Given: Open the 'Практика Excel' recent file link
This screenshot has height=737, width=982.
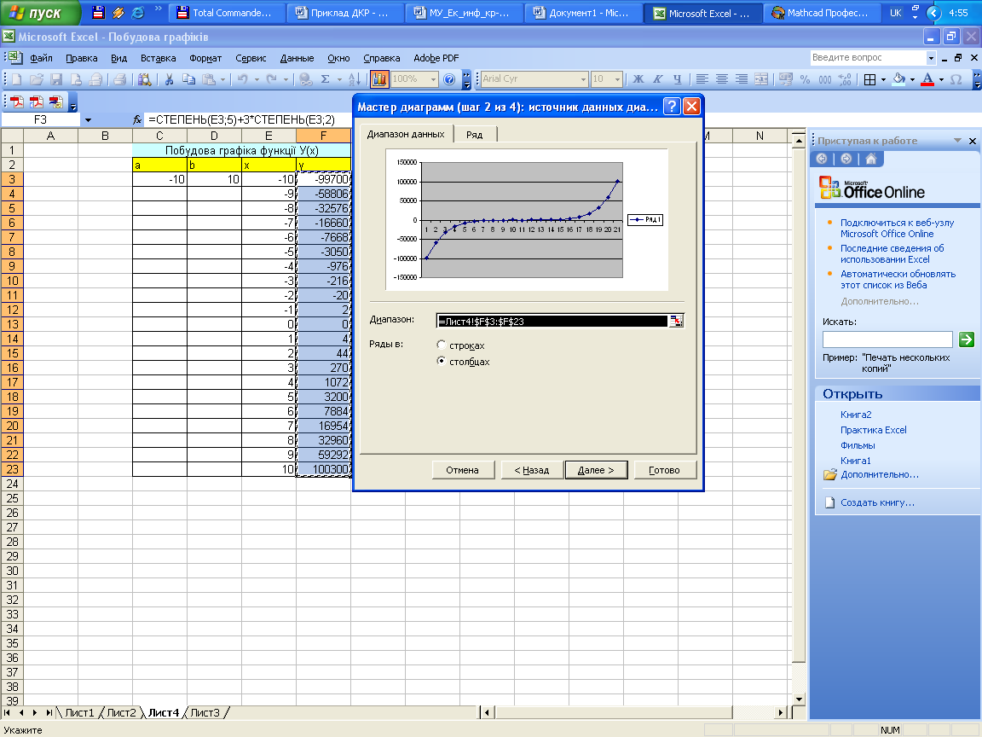Looking at the screenshot, I should point(873,430).
